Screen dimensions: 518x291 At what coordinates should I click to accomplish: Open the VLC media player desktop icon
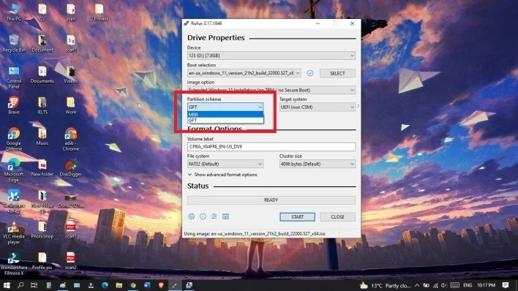tap(14, 233)
